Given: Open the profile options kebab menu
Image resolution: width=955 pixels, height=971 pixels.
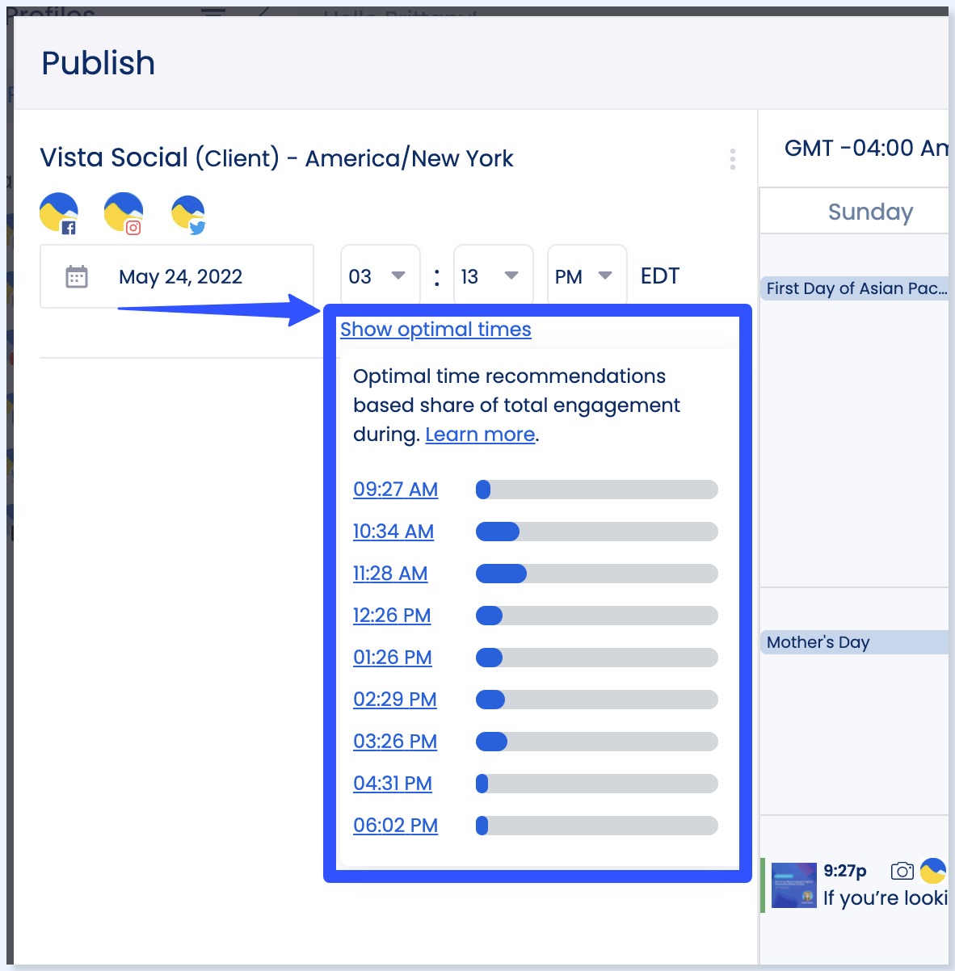Looking at the screenshot, I should (732, 160).
